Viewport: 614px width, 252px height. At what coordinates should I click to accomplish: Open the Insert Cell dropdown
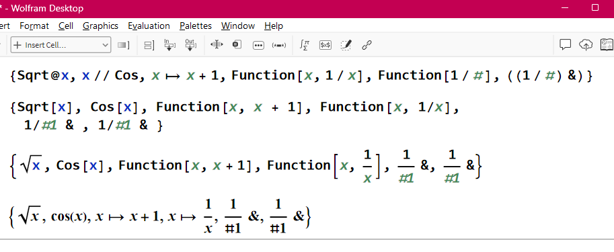(x=61, y=45)
